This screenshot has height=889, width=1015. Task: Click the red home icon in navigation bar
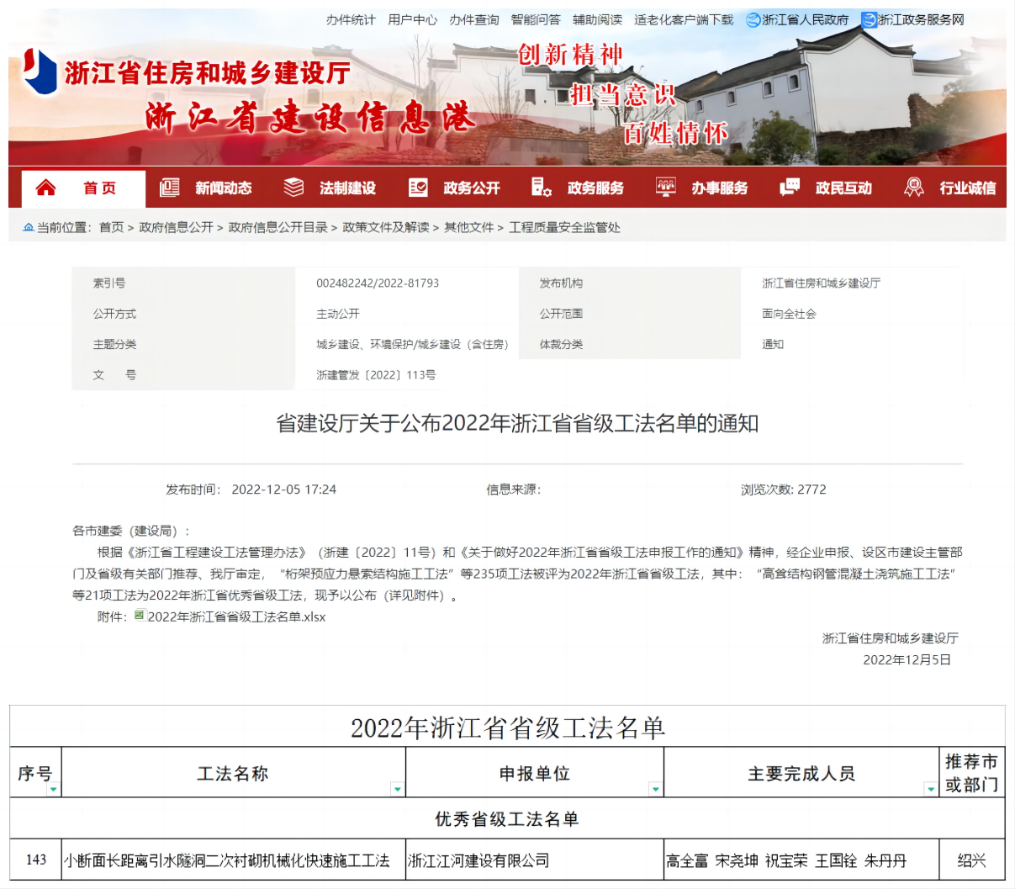point(46,188)
